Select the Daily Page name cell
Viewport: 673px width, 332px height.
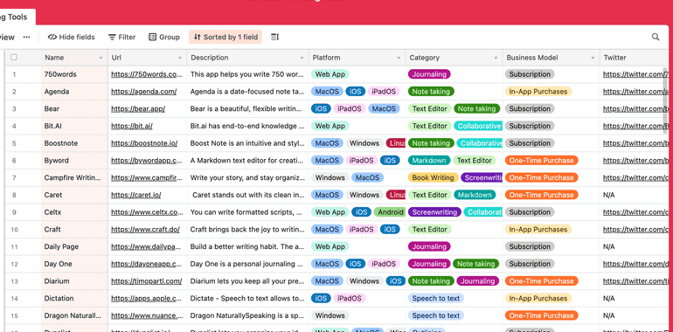click(74, 246)
